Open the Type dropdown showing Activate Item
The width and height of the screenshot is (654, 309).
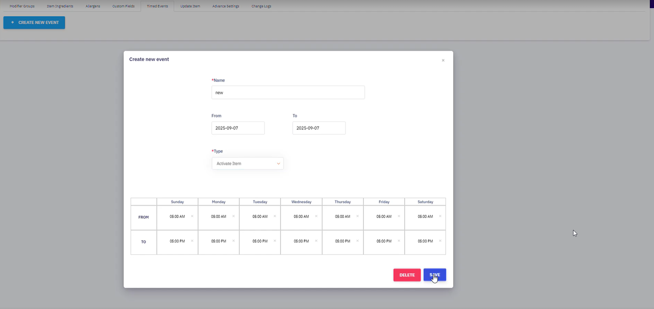(247, 164)
